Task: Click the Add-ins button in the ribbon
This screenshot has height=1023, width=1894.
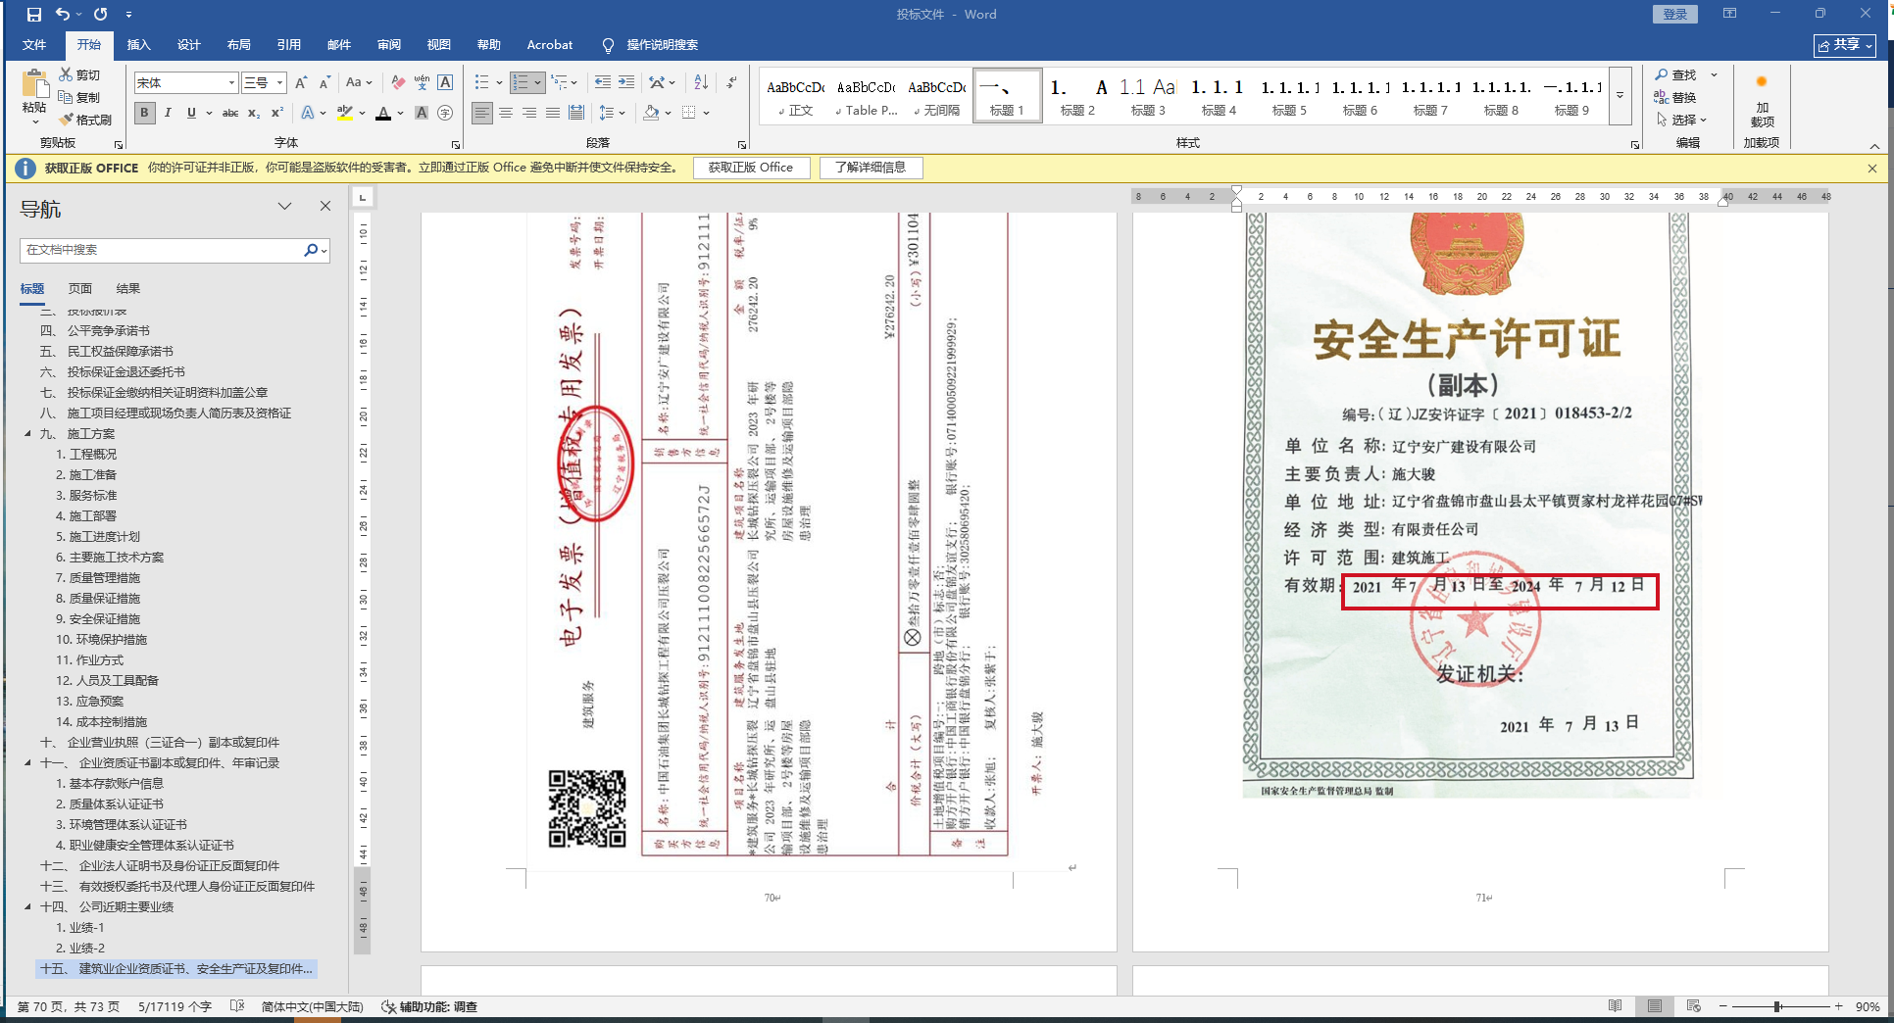Action: [1762, 100]
